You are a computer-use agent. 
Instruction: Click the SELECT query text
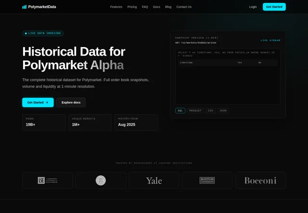click(226, 54)
